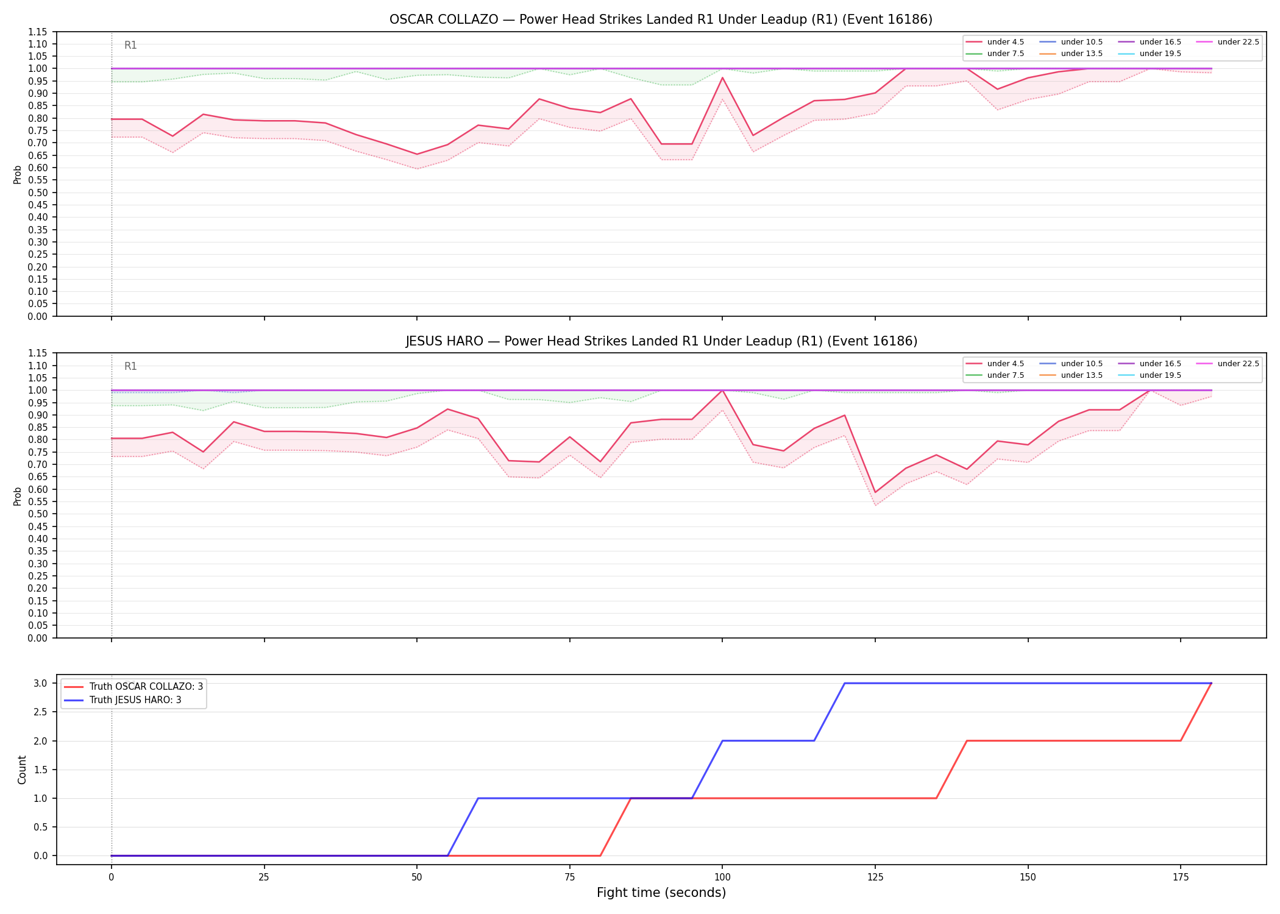Click the x-axis tick label 0
The width and height of the screenshot is (1280, 914).
click(x=111, y=877)
